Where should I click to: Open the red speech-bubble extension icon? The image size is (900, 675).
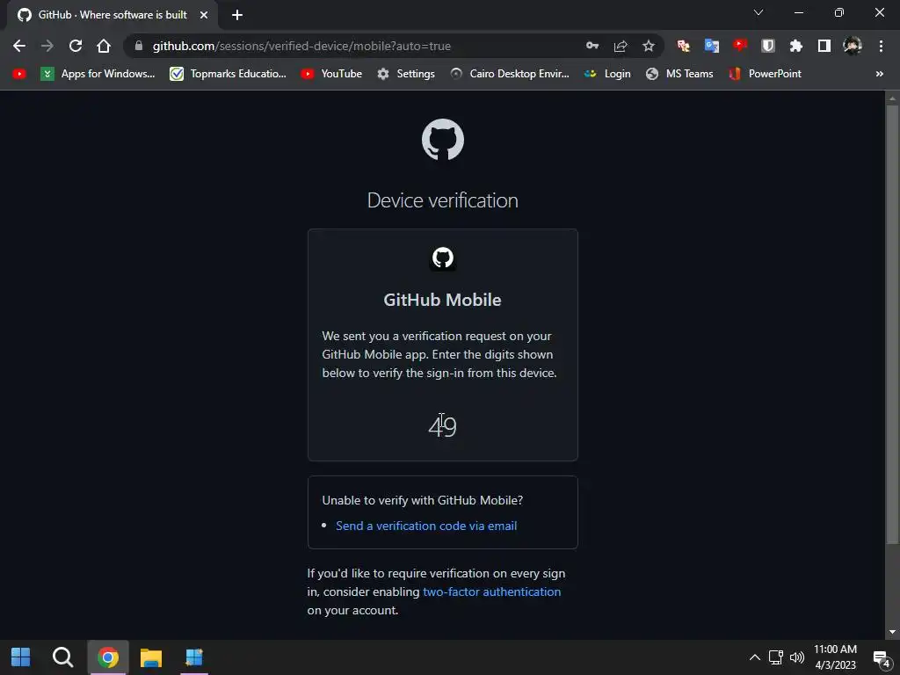tap(740, 46)
